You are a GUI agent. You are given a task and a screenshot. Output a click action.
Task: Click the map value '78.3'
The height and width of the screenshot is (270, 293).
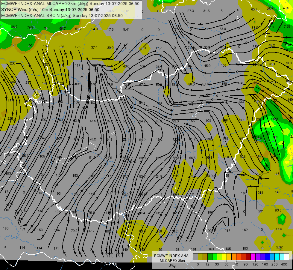46,28
